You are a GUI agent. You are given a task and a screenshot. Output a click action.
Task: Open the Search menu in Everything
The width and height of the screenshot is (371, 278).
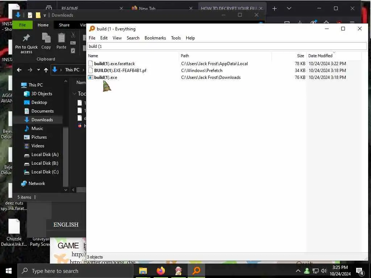point(133,38)
